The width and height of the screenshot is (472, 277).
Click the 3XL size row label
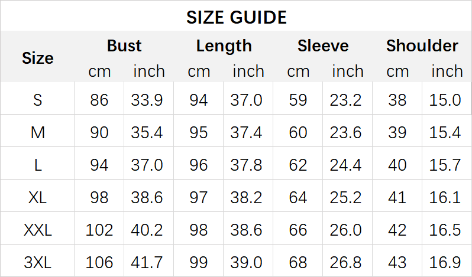[x=37, y=262]
